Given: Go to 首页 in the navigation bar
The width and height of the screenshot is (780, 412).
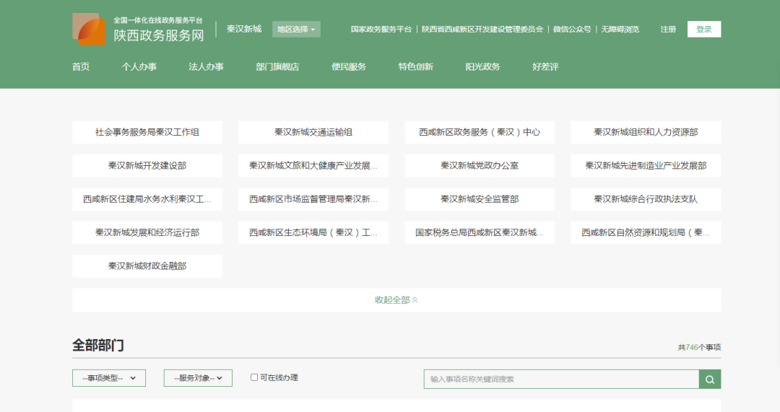Looking at the screenshot, I should (81, 66).
